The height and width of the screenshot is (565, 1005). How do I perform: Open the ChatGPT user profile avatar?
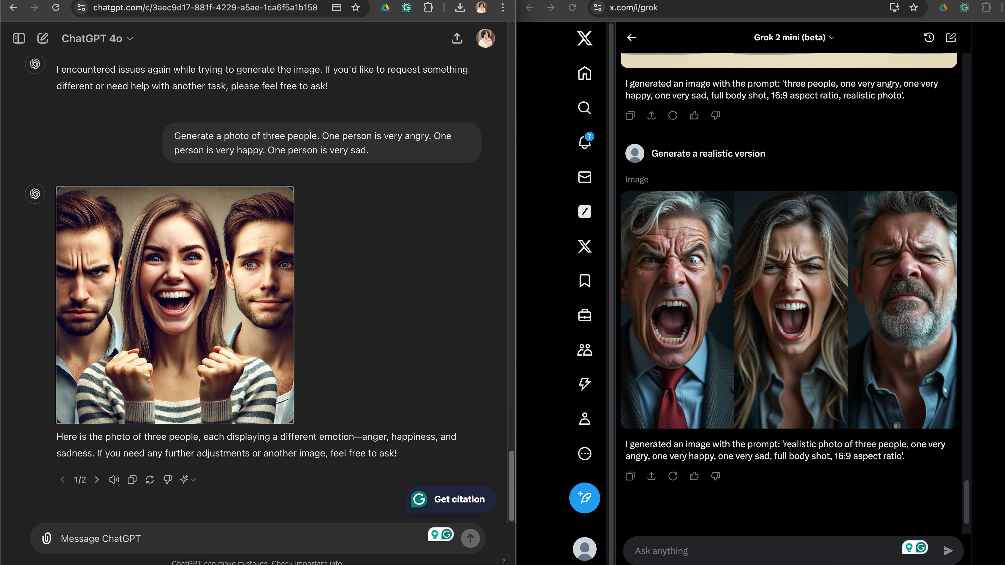point(485,38)
